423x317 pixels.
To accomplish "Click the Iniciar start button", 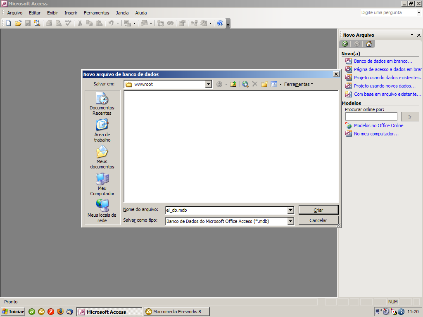I will (x=13, y=312).
